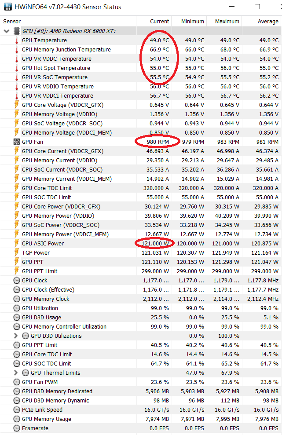Click lightning icon of GPU PPT Limit 299 W row
Screen dimensions: 282x435
(17, 271)
